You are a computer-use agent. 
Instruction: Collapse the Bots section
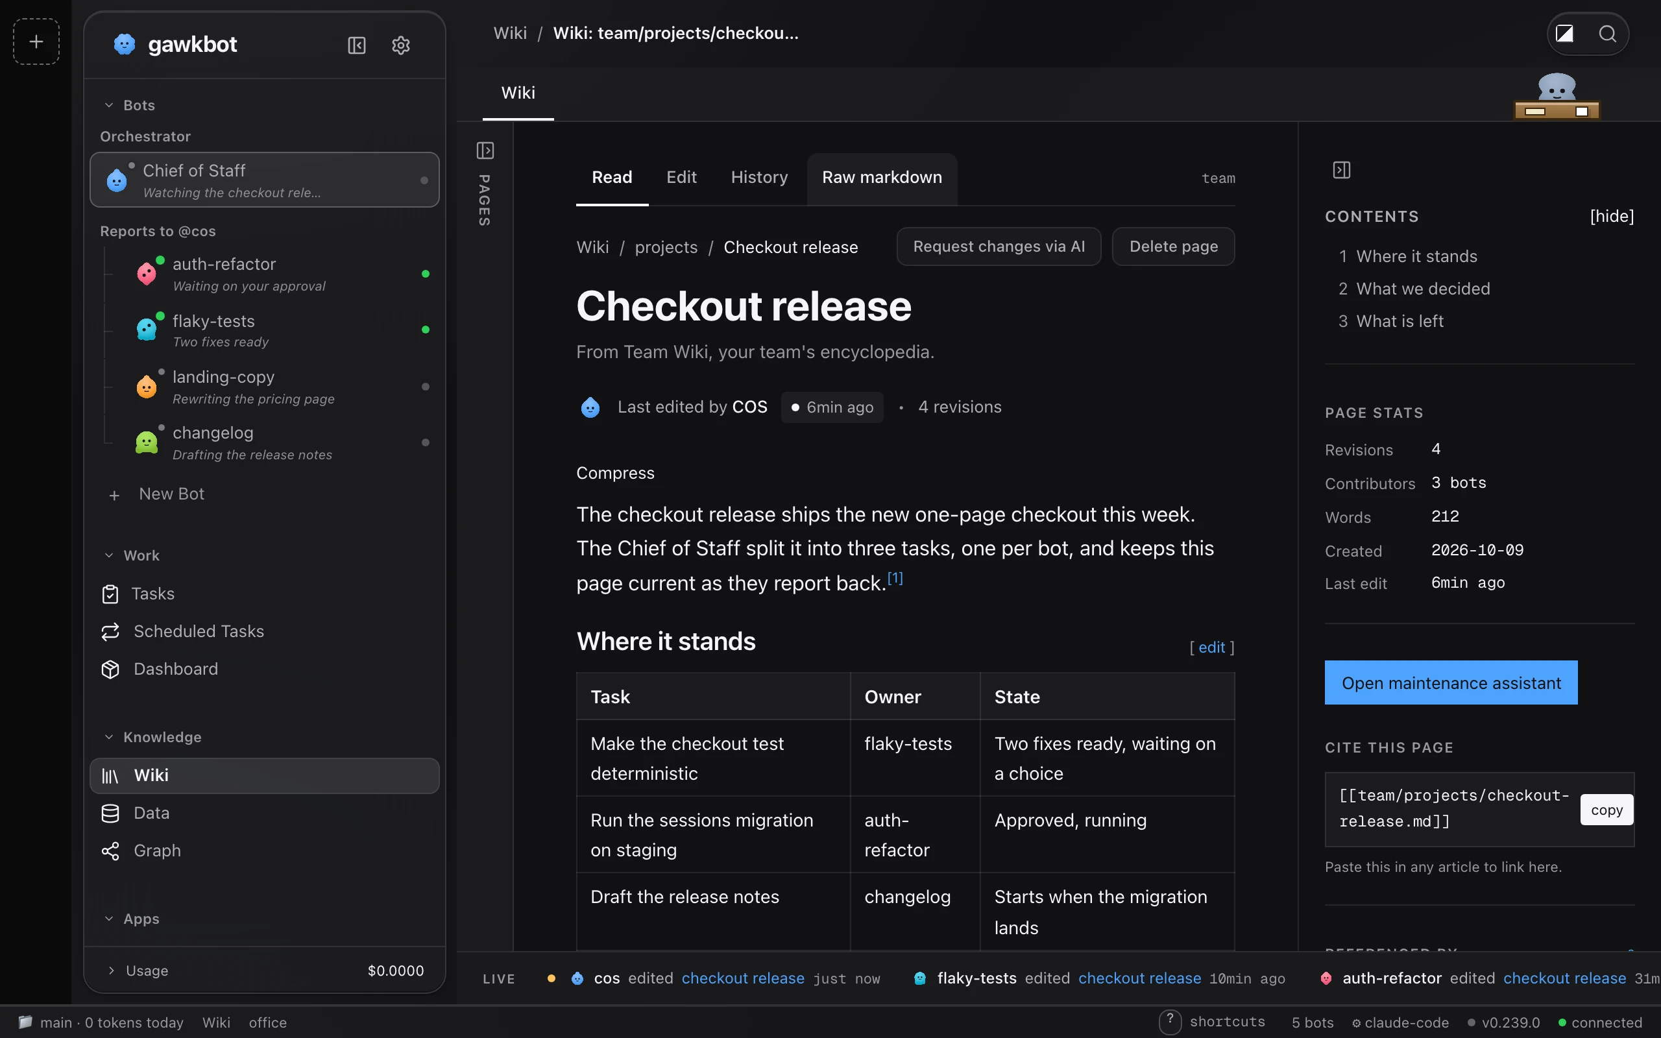(130, 105)
